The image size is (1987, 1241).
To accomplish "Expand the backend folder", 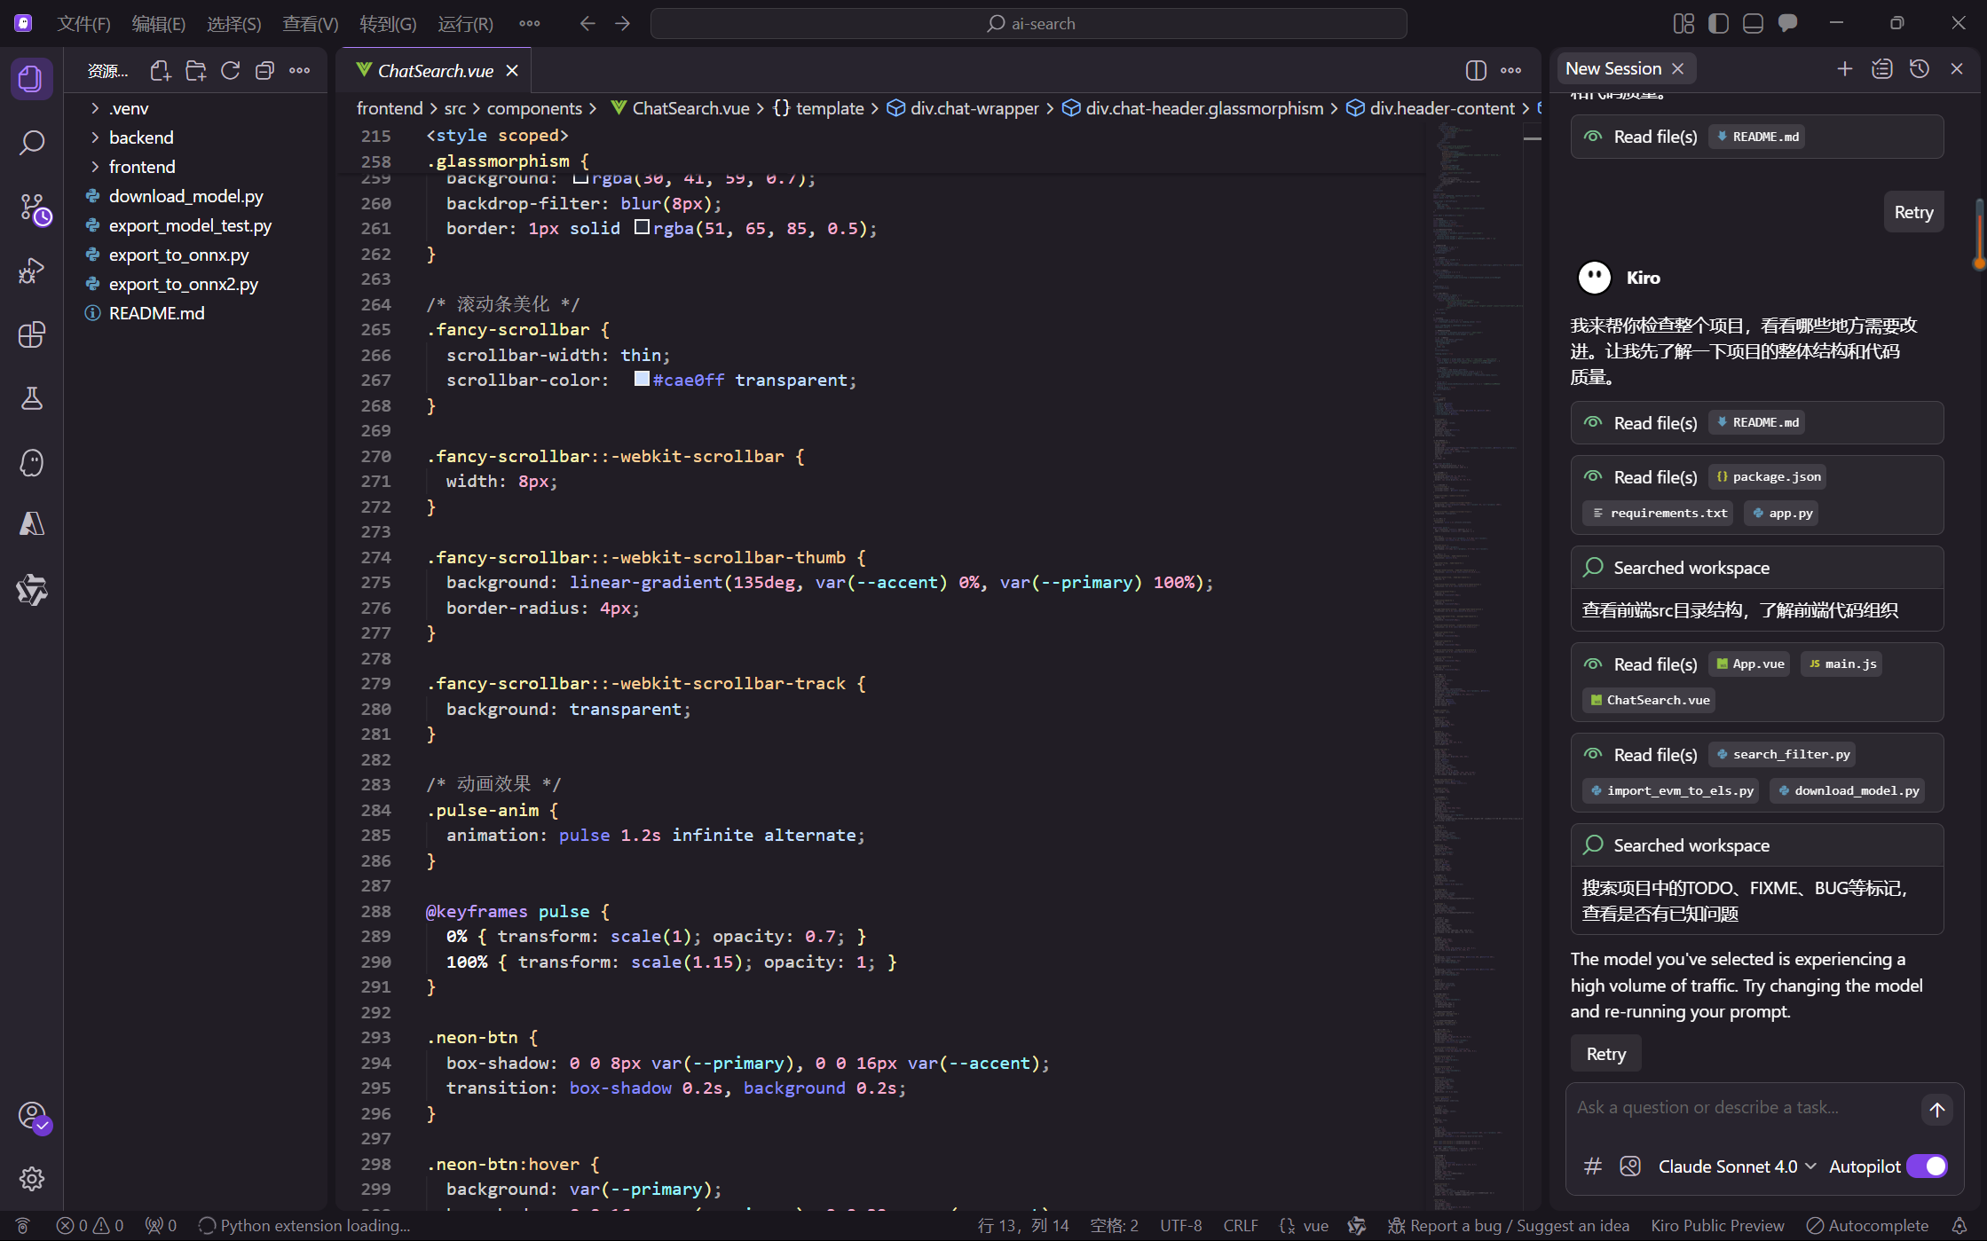I will tap(141, 137).
